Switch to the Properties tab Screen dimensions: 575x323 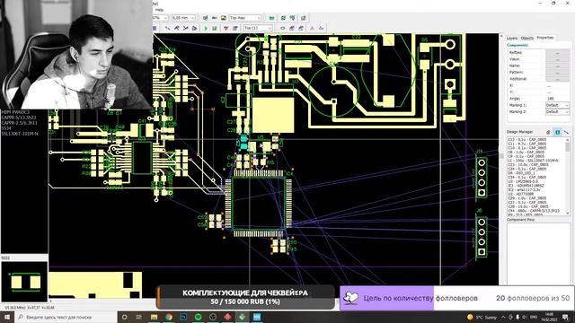(545, 38)
